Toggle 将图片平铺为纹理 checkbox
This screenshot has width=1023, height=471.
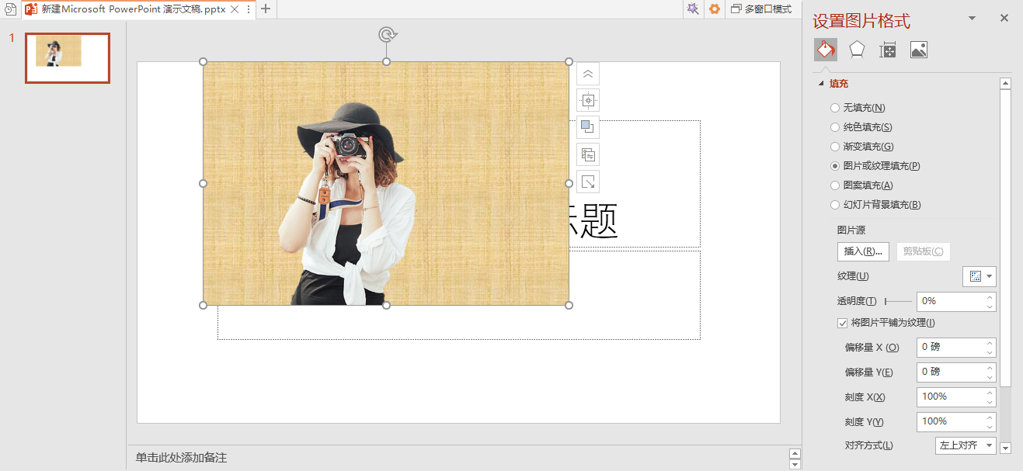tap(842, 323)
